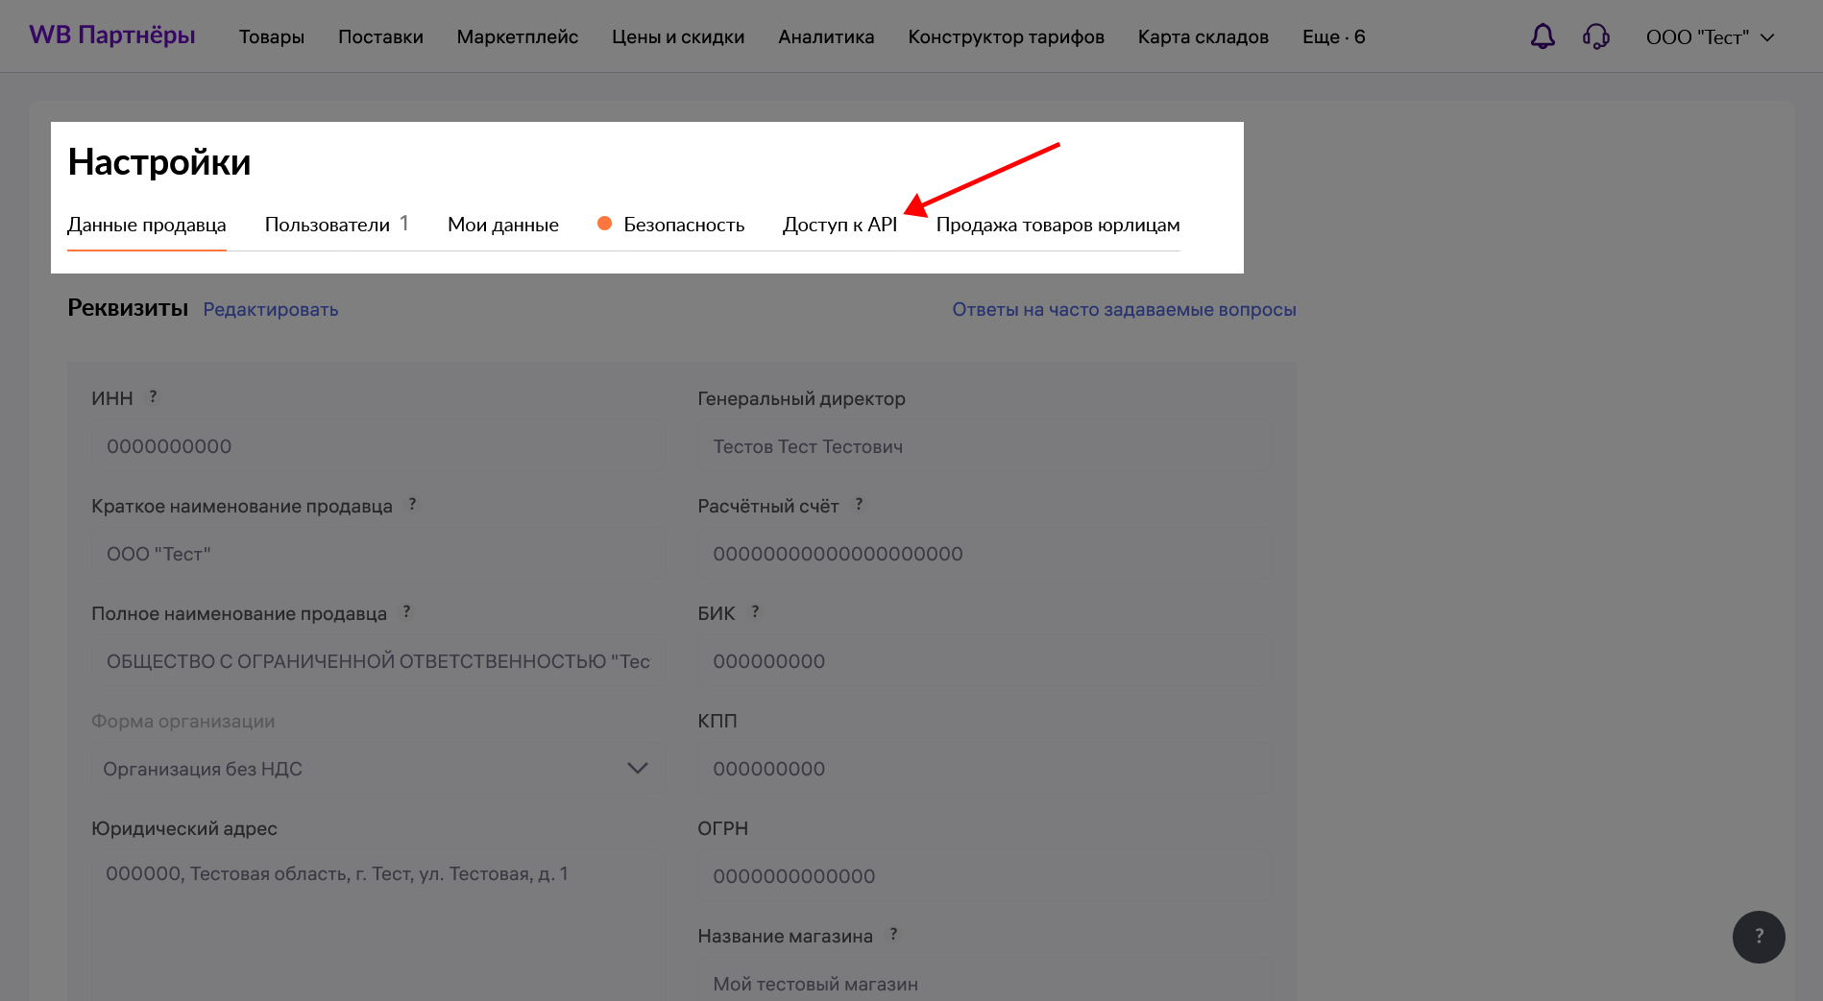Open Ответы на часто задаваемые вопросы link

click(x=1124, y=310)
